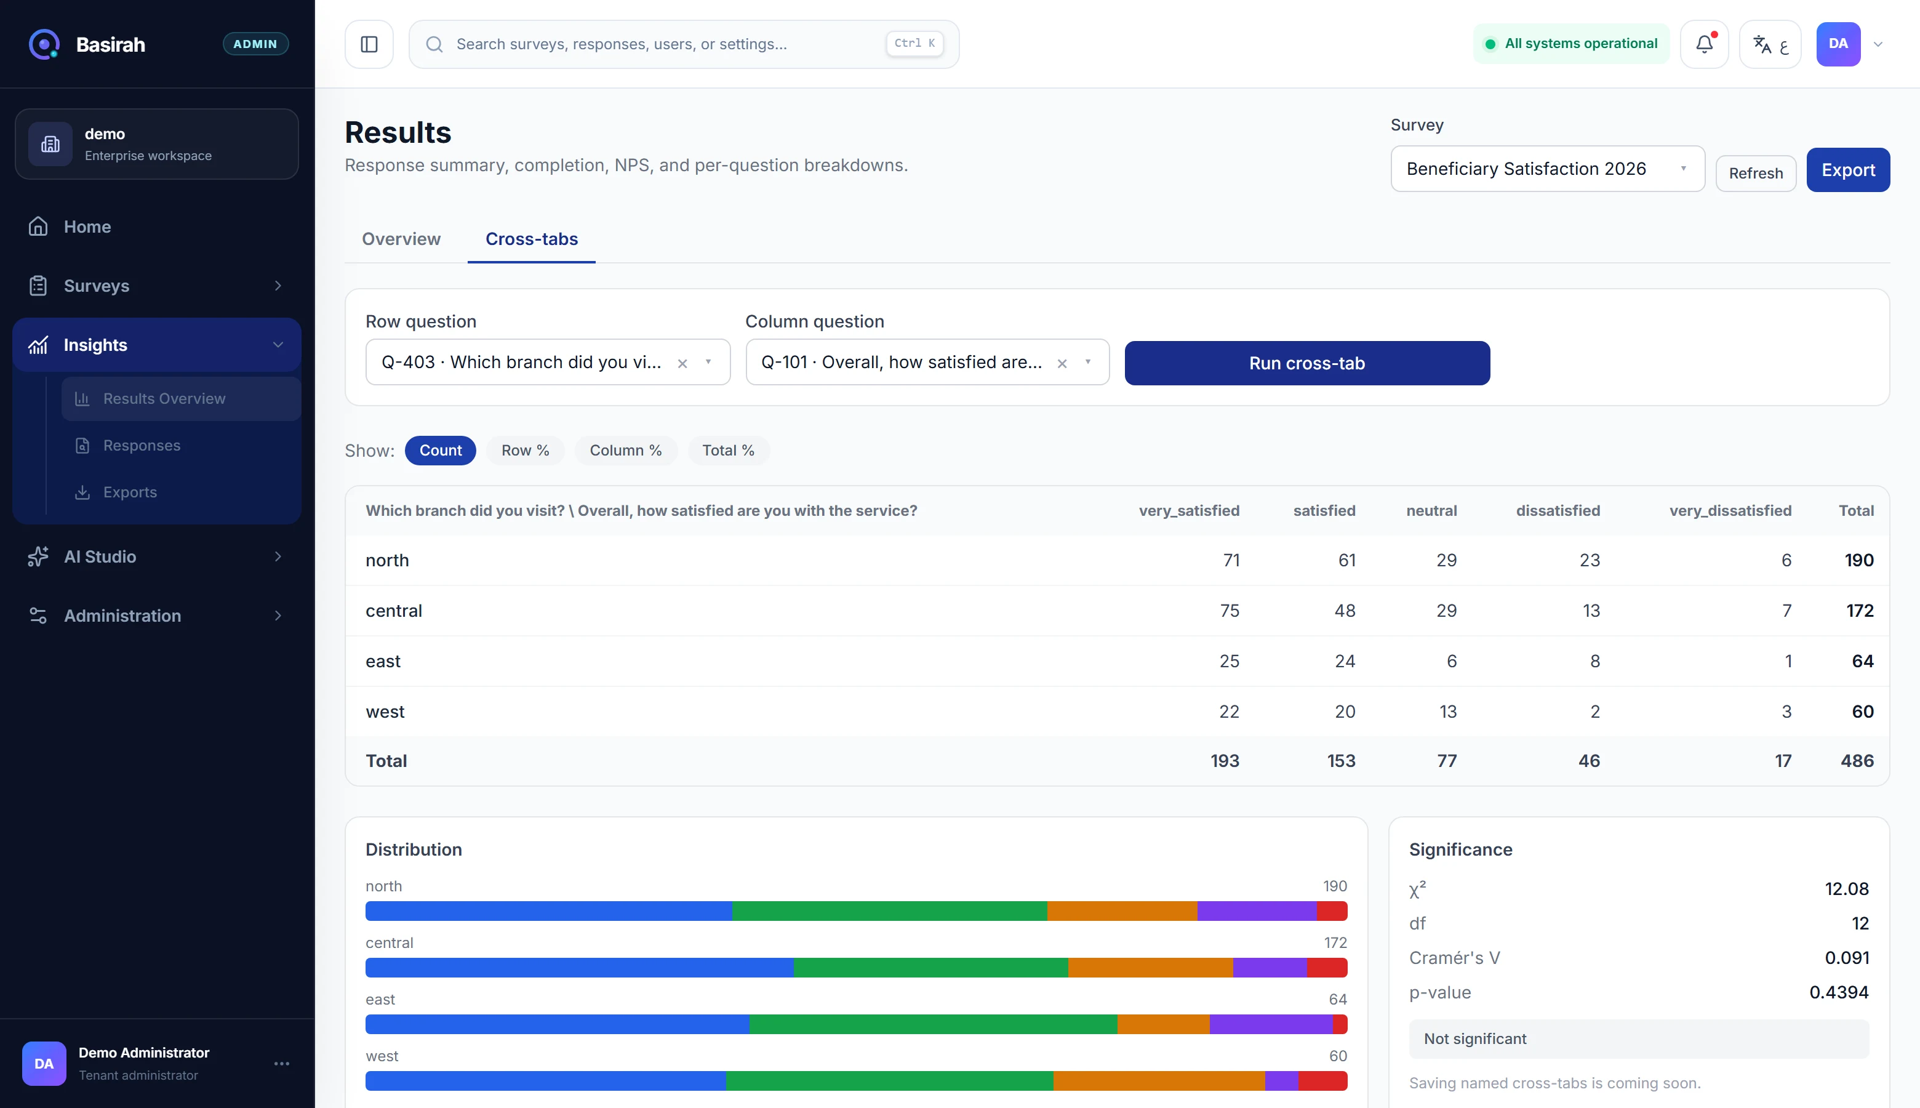Show values as Row %
Image resolution: width=1920 pixels, height=1108 pixels.
click(x=525, y=451)
